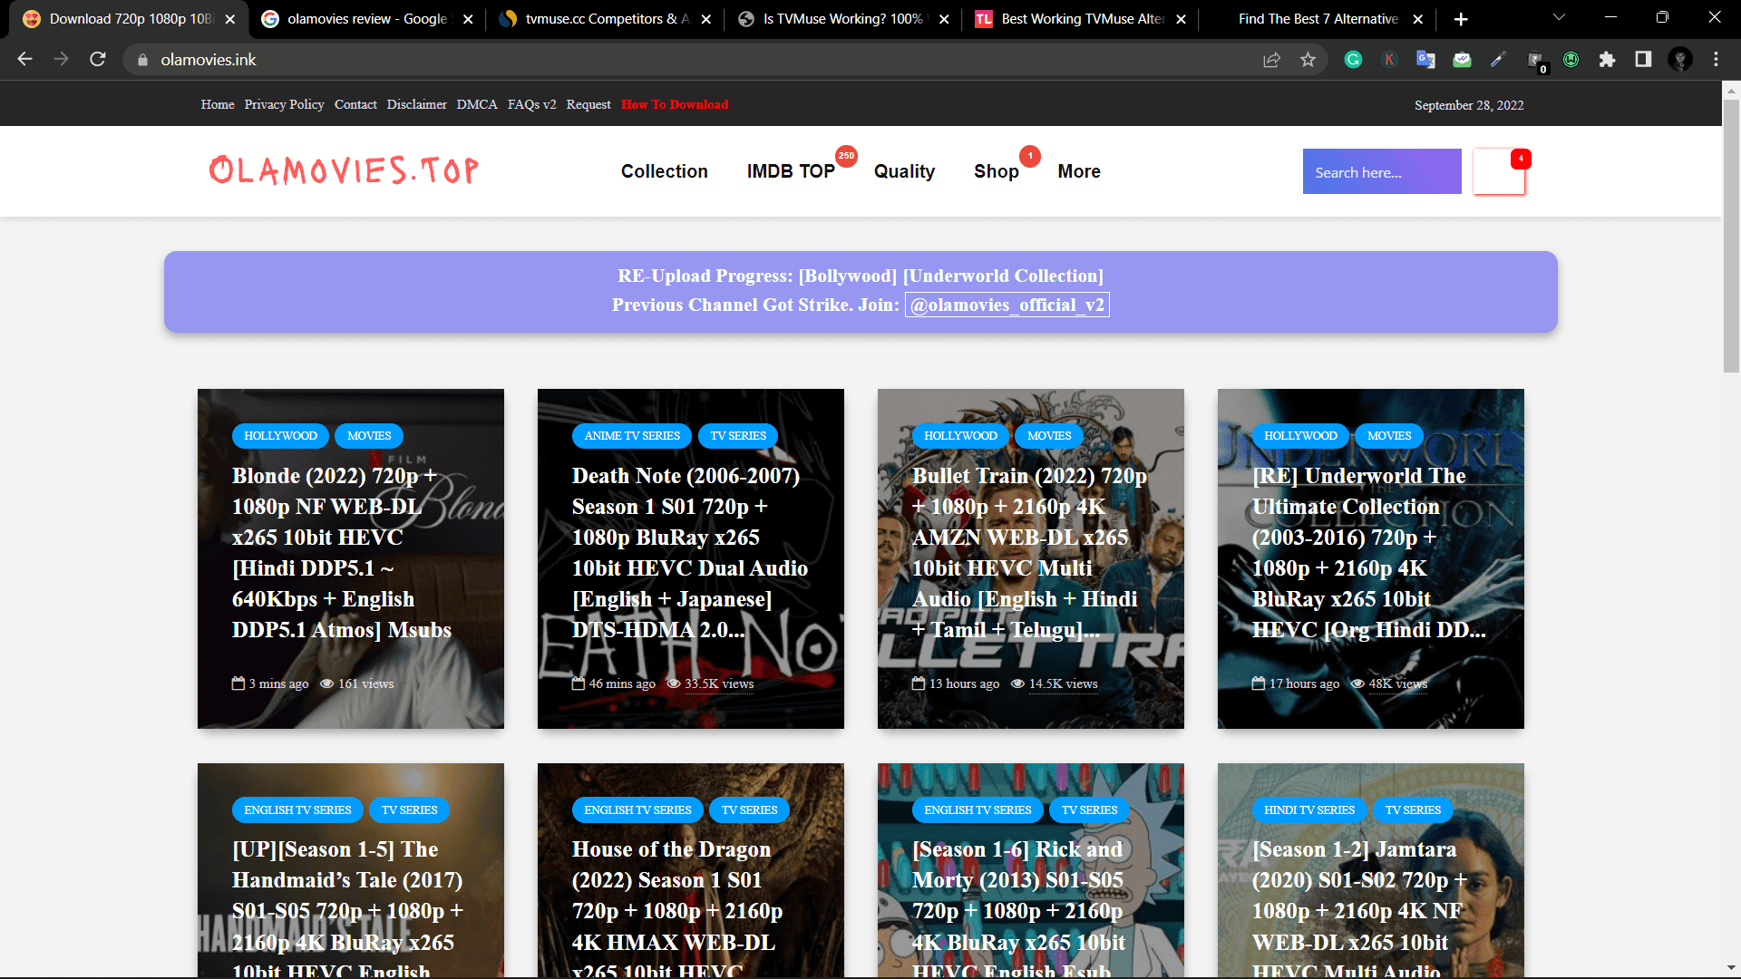Open the DMCA link
Viewport: 1741px width, 979px height.
pyautogui.click(x=477, y=104)
